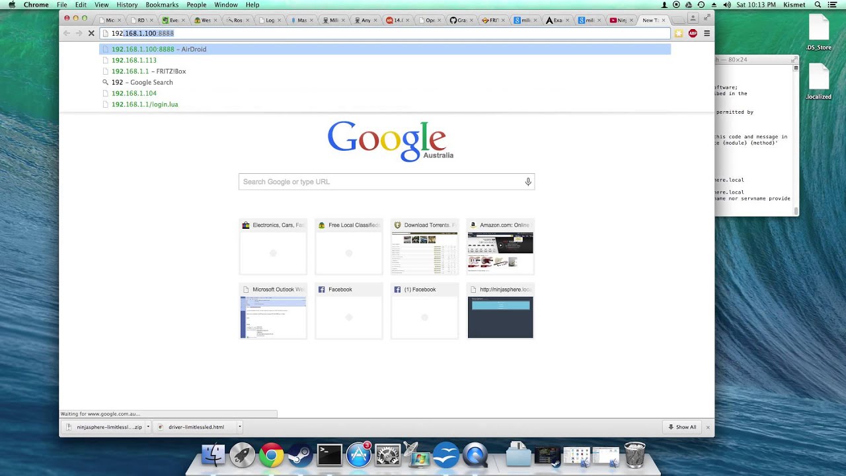Viewport: 846px width, 476px height.
Task: Open Electronics, Cars thumbnail tile
Action: pos(273,247)
